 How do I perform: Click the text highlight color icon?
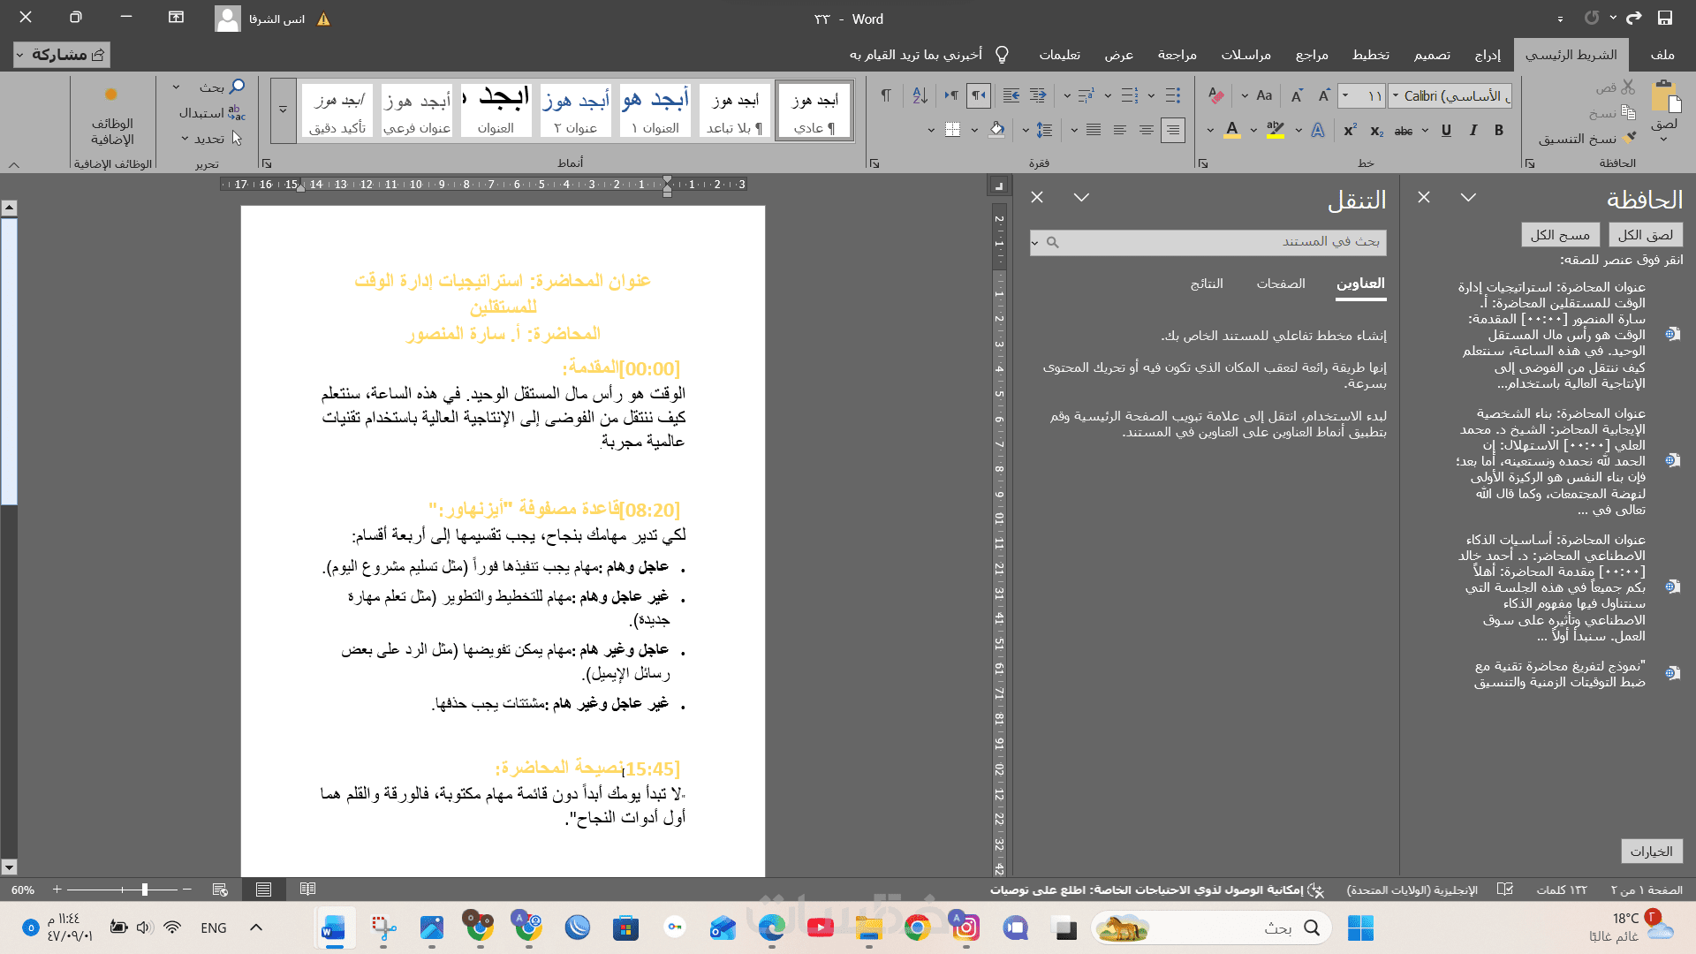click(1275, 131)
